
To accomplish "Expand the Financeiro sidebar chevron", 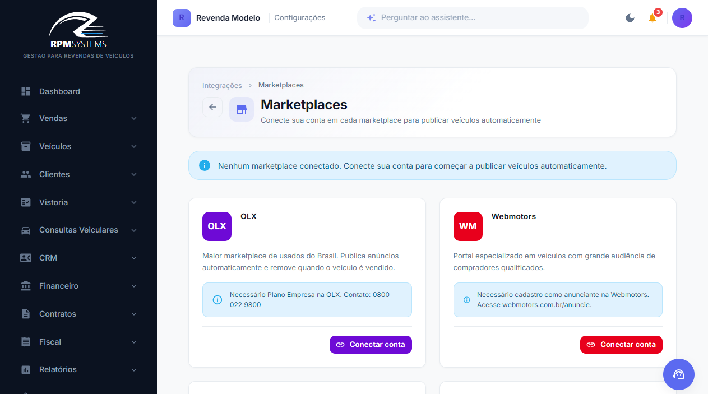I will (134, 286).
